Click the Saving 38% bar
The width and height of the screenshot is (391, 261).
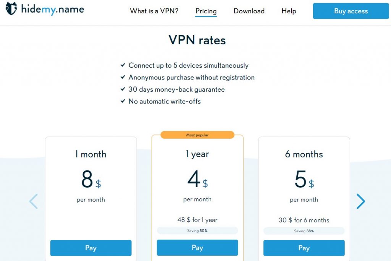304,231
